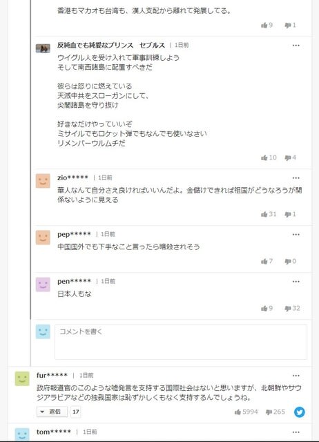Image resolution: width=319 pixels, height=442 pixels.
Task: Open the セブルス user profile picture
Action: click(x=43, y=48)
